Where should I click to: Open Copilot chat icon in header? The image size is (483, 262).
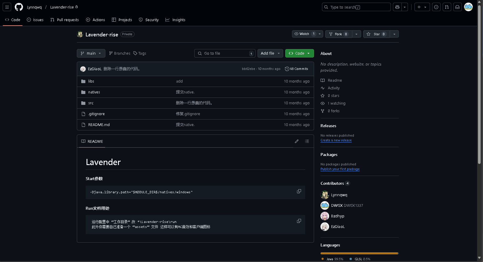397,7
